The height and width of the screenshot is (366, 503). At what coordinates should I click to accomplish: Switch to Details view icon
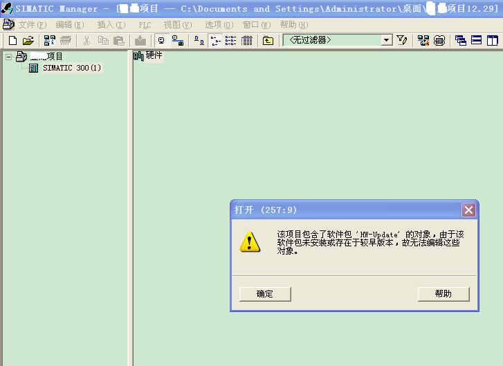246,41
